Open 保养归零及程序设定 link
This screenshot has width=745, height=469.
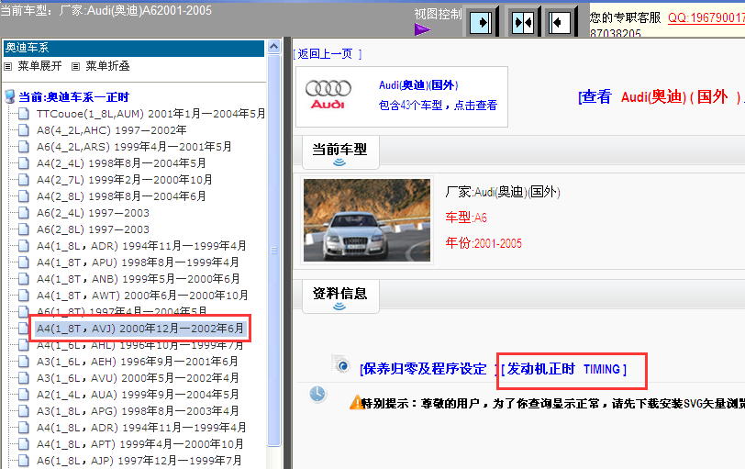[x=423, y=369]
